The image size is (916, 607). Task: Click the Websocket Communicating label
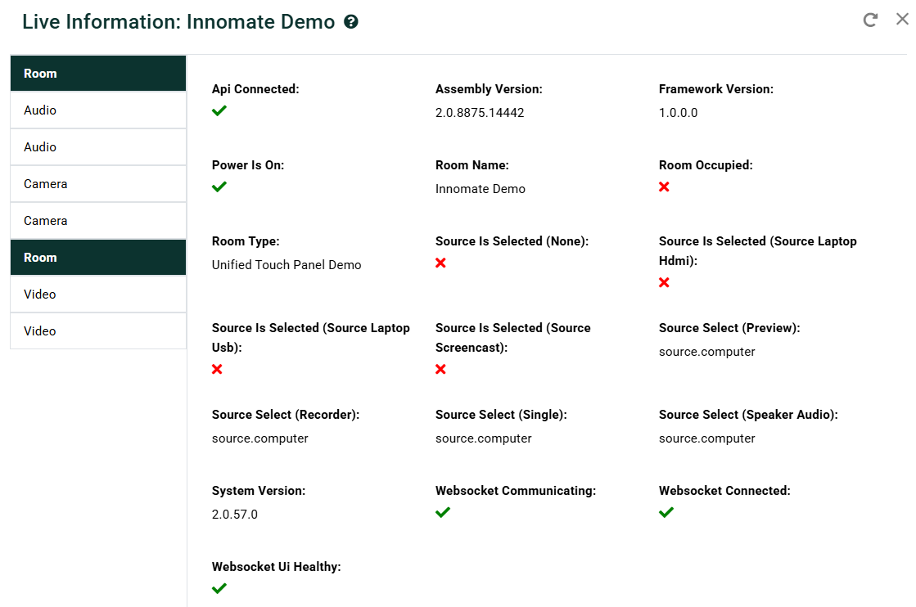[x=516, y=491]
